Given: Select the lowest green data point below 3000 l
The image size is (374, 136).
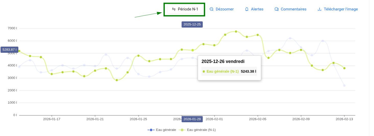Looking at the screenshot, I should [117, 80].
